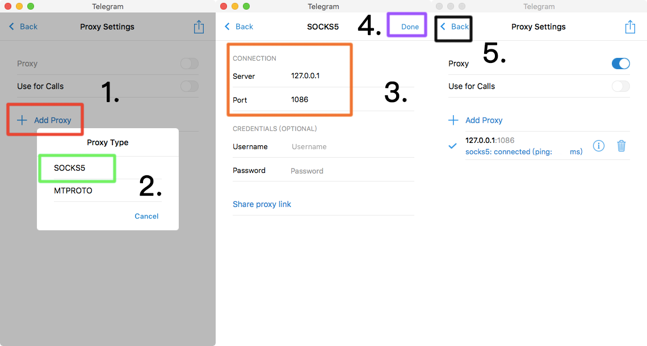The height and width of the screenshot is (346, 647).
Task: Open info for the 127.0.0.1:1086 proxy
Action: (599, 146)
